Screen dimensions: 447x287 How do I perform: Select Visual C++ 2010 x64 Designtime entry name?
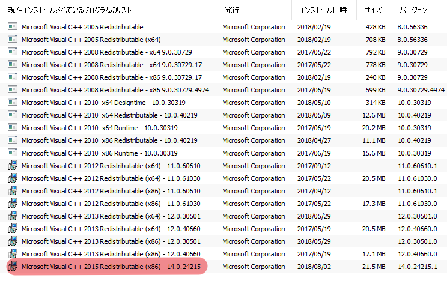coord(103,103)
